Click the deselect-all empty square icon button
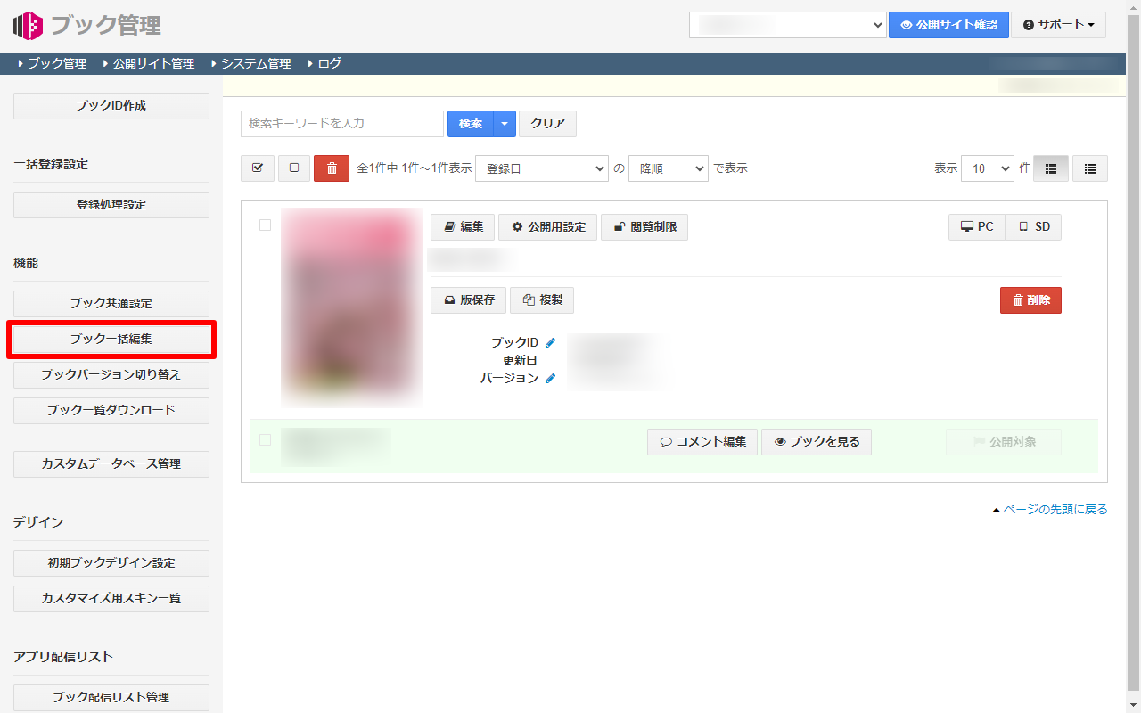The width and height of the screenshot is (1141, 713). 294,168
